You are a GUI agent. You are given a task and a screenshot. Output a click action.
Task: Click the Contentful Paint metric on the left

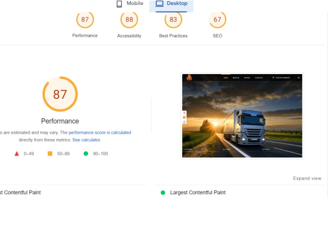(x=21, y=193)
